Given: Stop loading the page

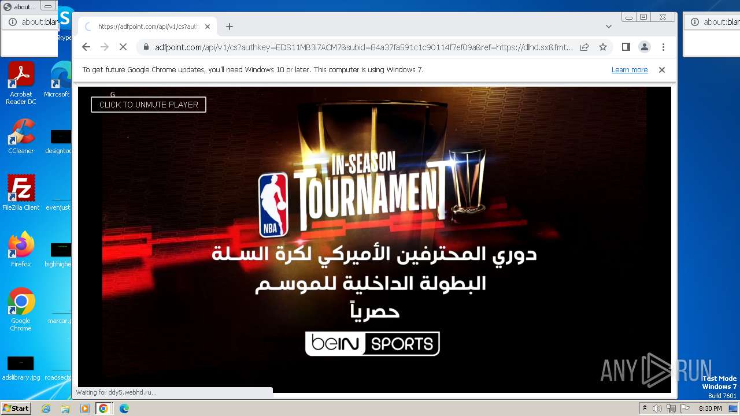Looking at the screenshot, I should click(123, 47).
